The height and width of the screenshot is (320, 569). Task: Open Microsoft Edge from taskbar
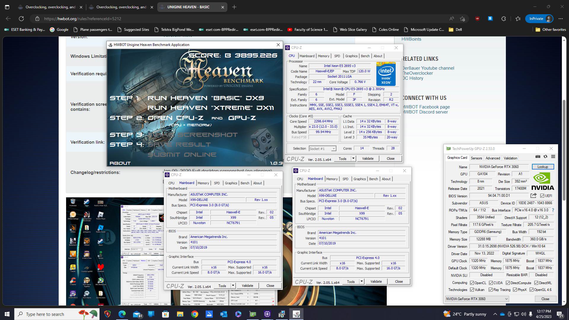(x=122, y=314)
